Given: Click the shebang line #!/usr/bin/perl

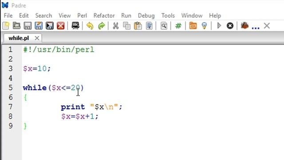Looking at the screenshot, I should tap(59, 49).
